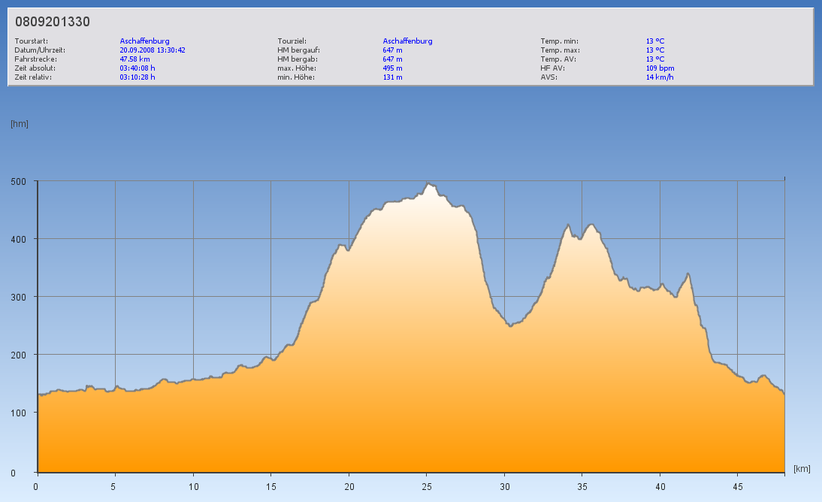Select the Zeit absolut value 03:40:08 h

pos(138,68)
